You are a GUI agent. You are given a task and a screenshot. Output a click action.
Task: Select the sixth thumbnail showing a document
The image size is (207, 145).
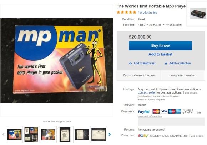point(99,135)
